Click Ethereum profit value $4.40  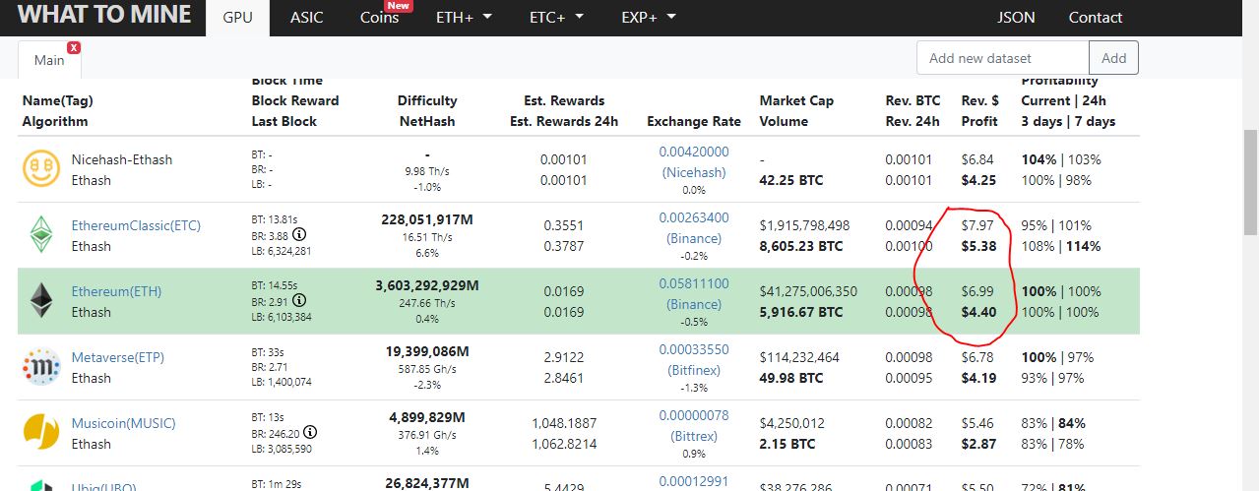(979, 312)
